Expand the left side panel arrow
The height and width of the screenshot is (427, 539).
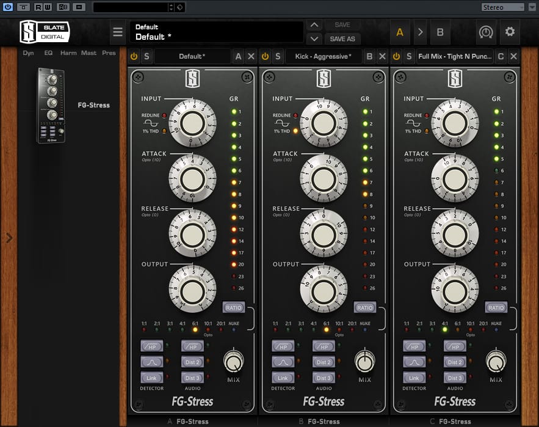(x=9, y=238)
